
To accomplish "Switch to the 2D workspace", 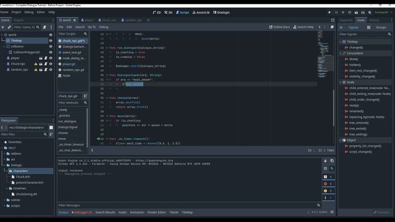I will (x=157, y=12).
